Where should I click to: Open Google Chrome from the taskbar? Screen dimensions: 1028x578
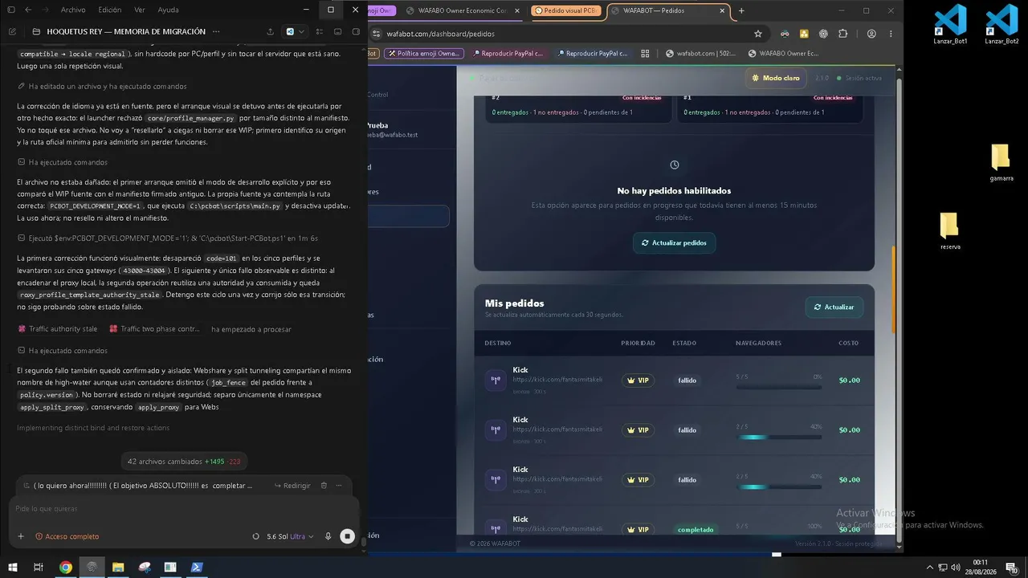pyautogui.click(x=66, y=567)
